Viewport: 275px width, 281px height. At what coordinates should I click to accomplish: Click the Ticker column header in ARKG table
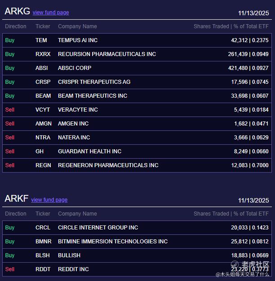click(x=43, y=26)
